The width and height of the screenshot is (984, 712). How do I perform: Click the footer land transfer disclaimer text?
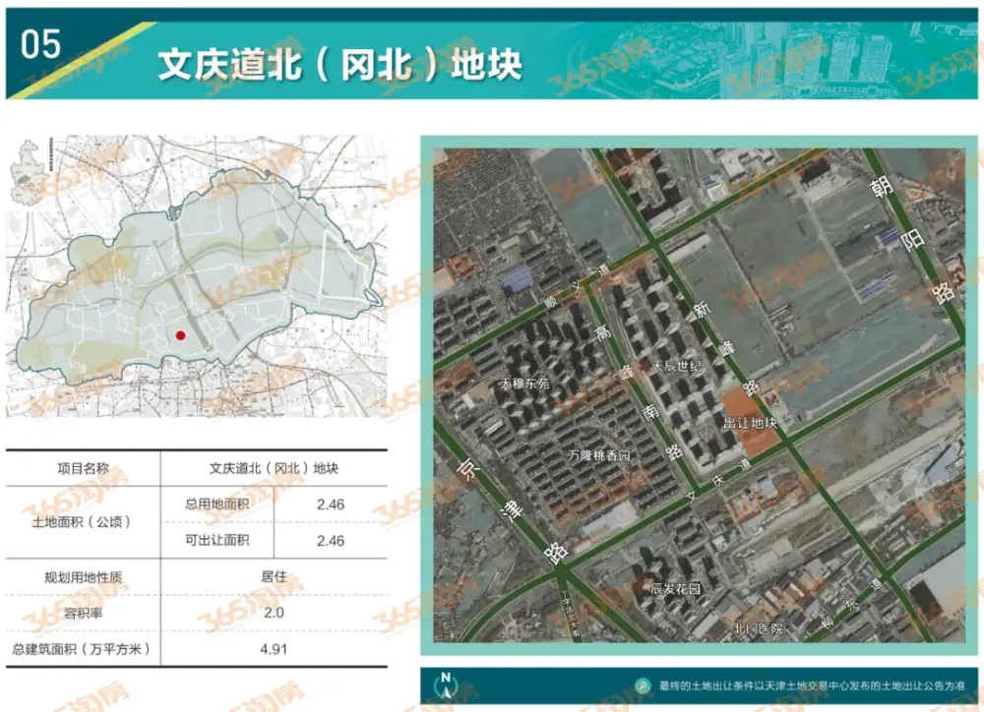coord(812,685)
